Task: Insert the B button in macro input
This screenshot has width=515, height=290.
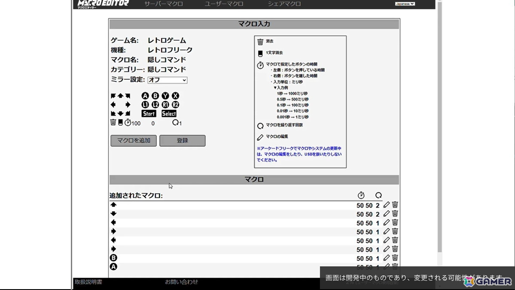Action: [x=155, y=96]
